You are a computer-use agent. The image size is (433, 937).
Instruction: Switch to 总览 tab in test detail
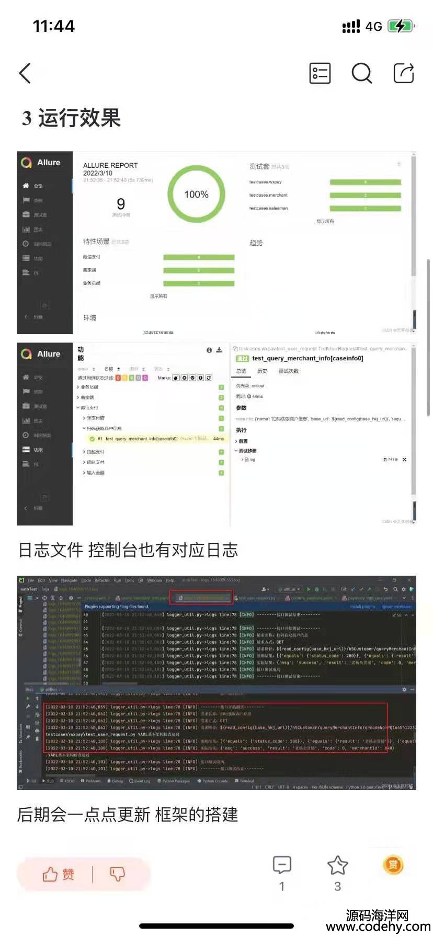(x=241, y=371)
